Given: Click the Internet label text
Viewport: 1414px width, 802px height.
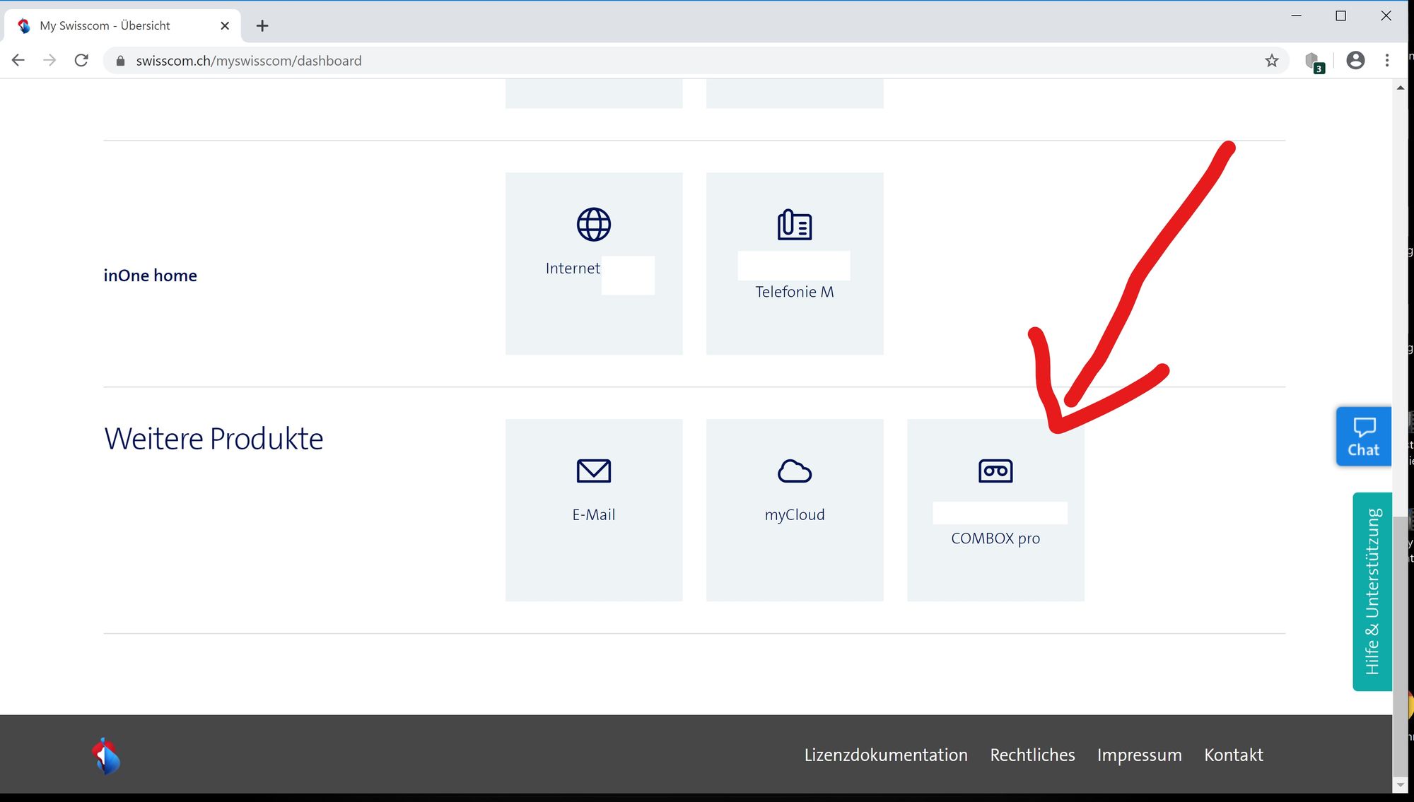Looking at the screenshot, I should pyautogui.click(x=573, y=269).
